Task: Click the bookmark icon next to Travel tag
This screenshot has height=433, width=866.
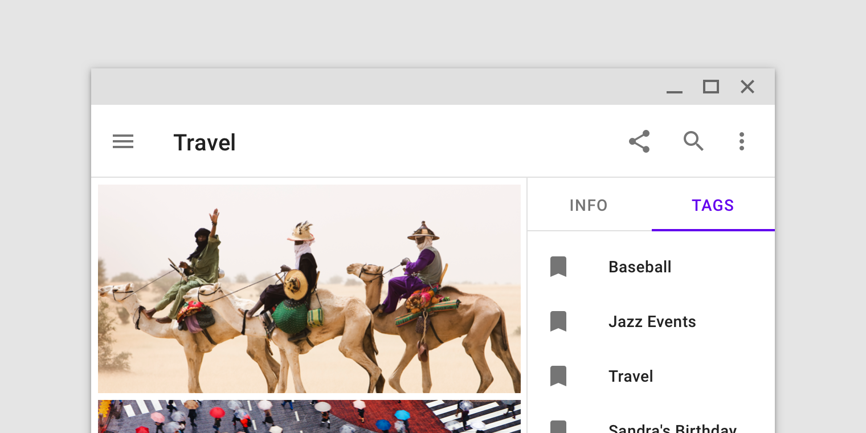Action: 558,376
